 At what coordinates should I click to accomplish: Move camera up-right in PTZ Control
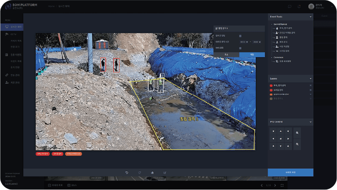pos(288,131)
